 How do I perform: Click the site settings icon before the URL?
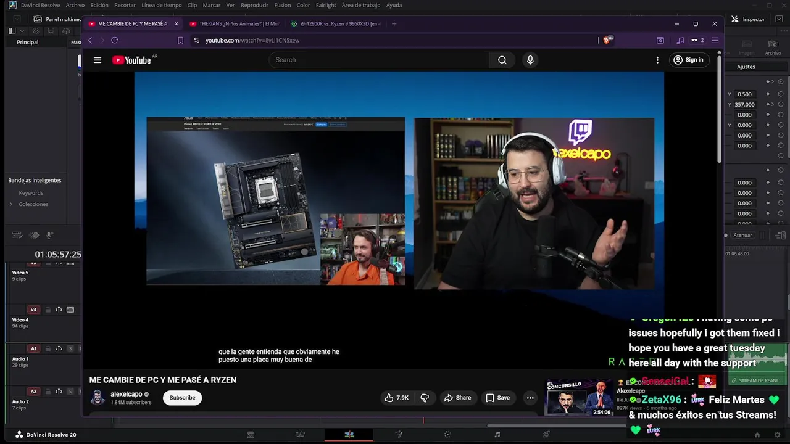click(x=196, y=40)
